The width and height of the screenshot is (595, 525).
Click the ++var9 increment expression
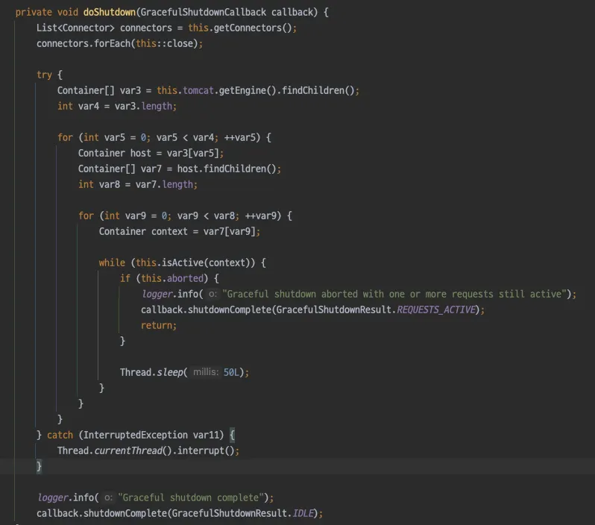[261, 216]
